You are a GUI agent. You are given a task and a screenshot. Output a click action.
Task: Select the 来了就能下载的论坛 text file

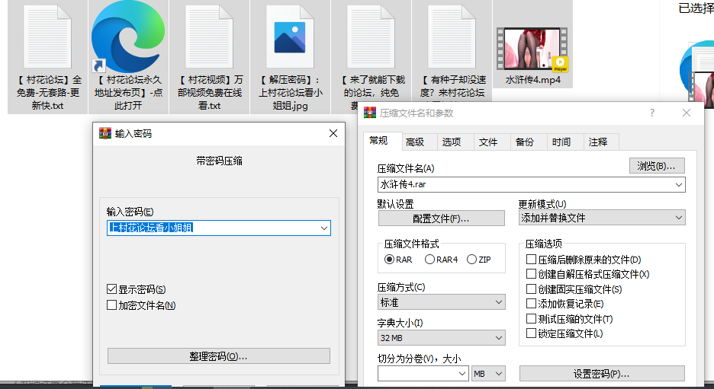(x=371, y=37)
